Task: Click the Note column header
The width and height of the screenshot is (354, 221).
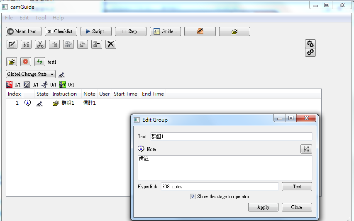Action: coord(89,94)
